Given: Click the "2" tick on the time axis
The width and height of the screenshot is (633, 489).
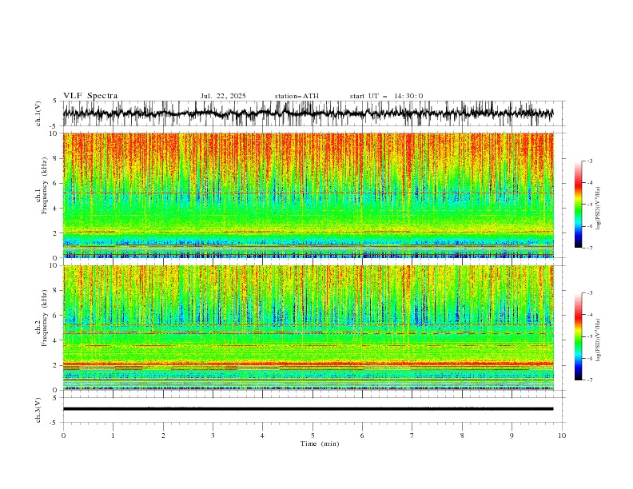Looking at the screenshot, I should pyautogui.click(x=163, y=435).
